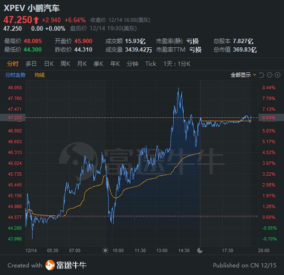This screenshot has height=275, width=284.
Task: Click the 12/14 date axis label
Action: tap(31, 250)
